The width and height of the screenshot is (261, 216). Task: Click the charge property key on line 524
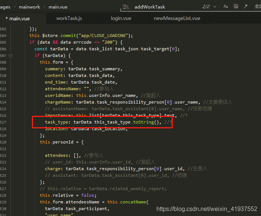(x=53, y=169)
